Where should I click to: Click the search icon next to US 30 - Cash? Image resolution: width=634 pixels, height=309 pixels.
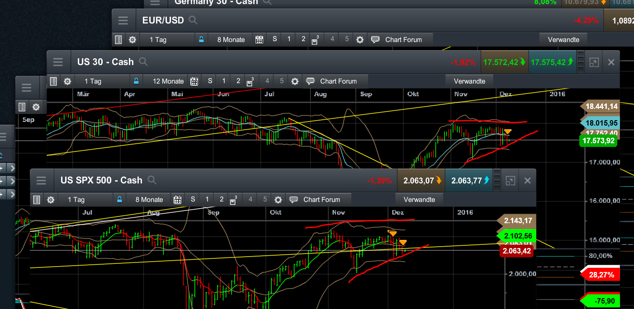coord(143,62)
